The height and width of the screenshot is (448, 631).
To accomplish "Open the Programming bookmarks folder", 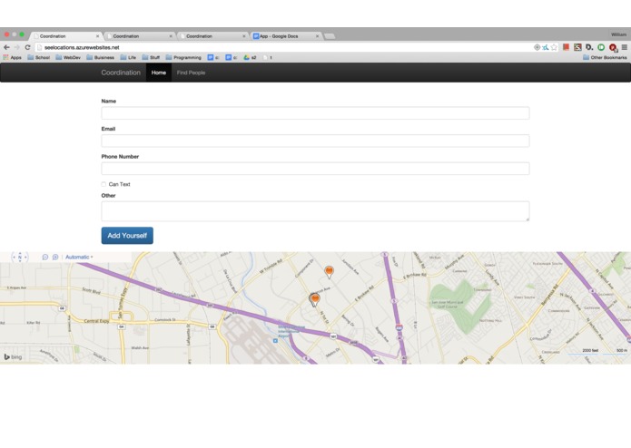I will coord(183,57).
